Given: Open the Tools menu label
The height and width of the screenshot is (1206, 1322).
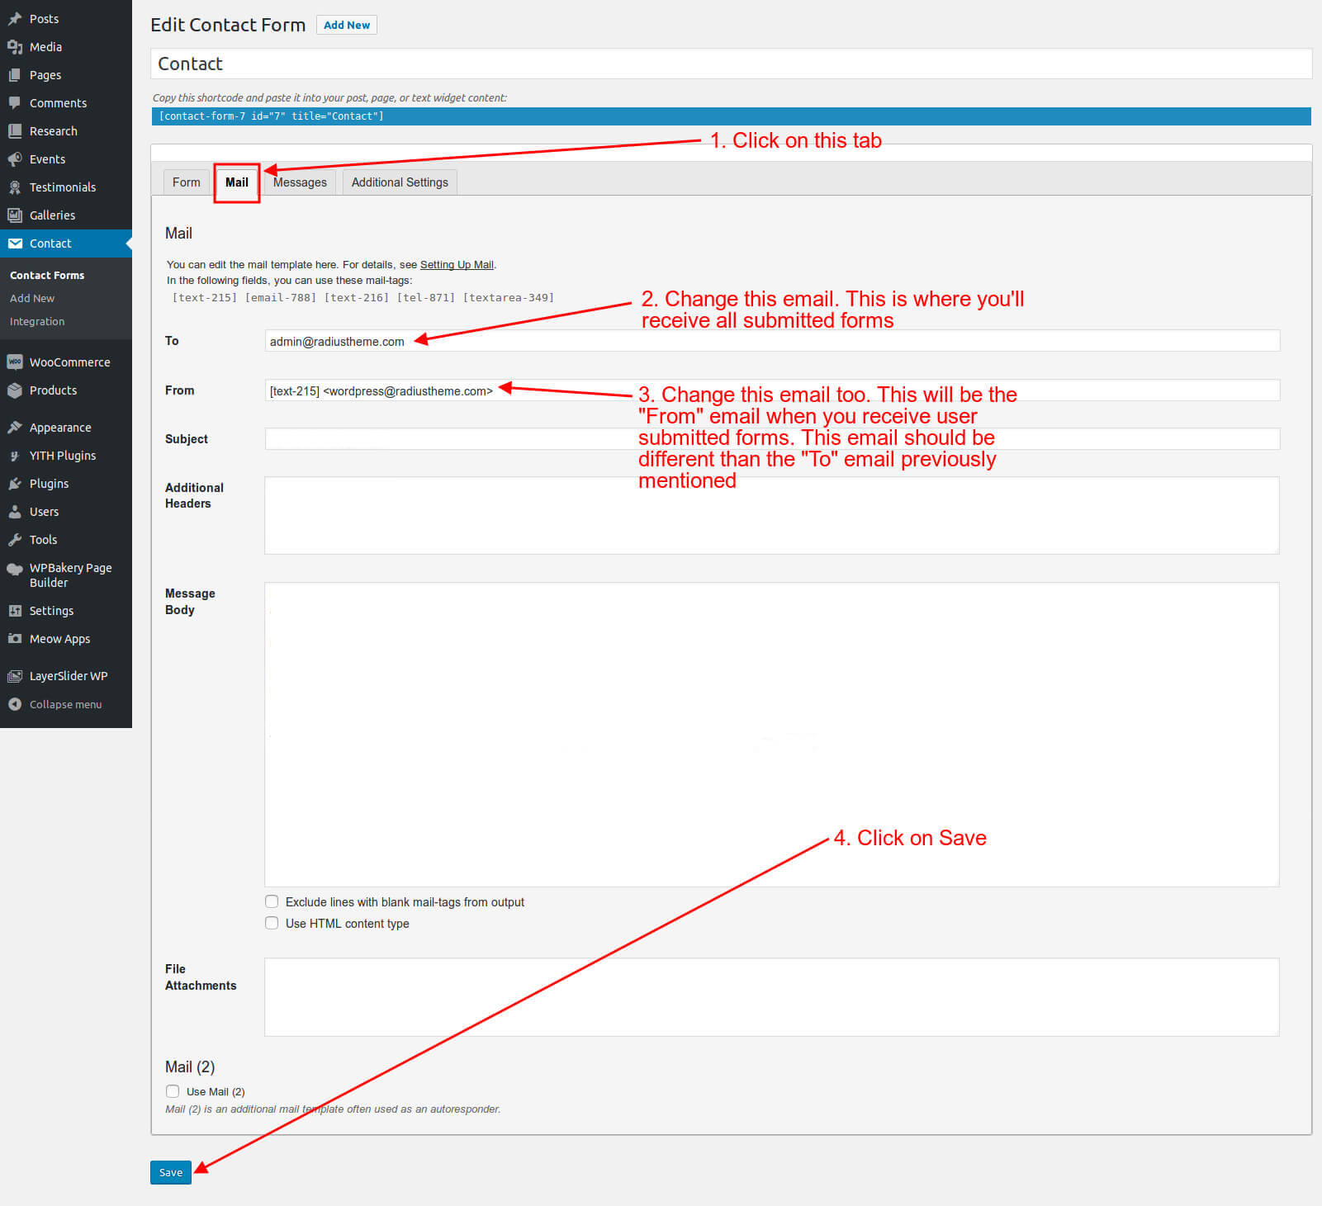Looking at the screenshot, I should coord(43,540).
